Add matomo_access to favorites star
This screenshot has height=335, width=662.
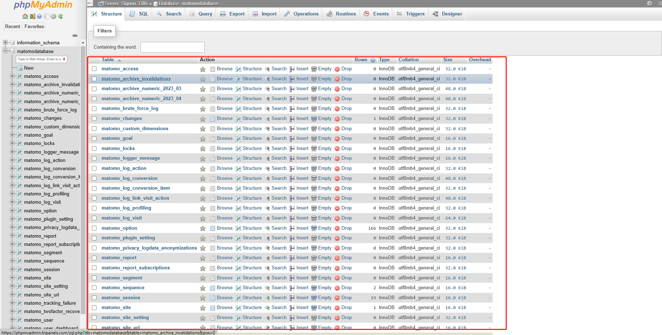(203, 69)
